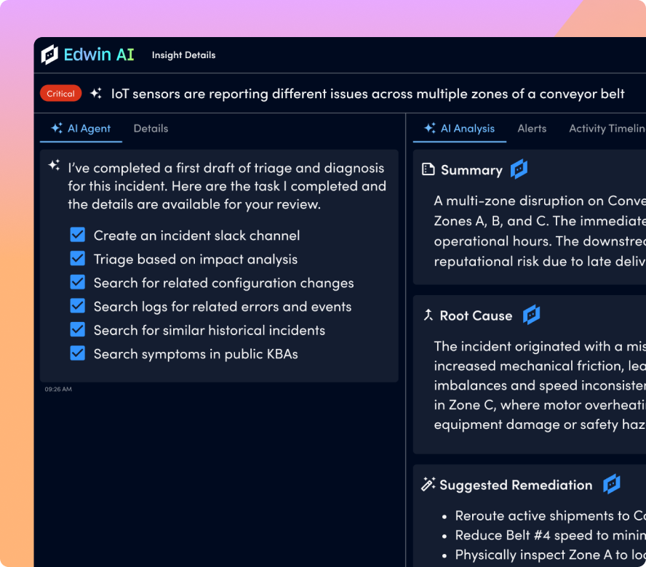Uncheck Search for related configuration changes
The height and width of the screenshot is (567, 646).
pyautogui.click(x=78, y=282)
